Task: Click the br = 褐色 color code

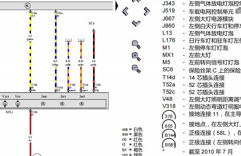Action: point(132,150)
